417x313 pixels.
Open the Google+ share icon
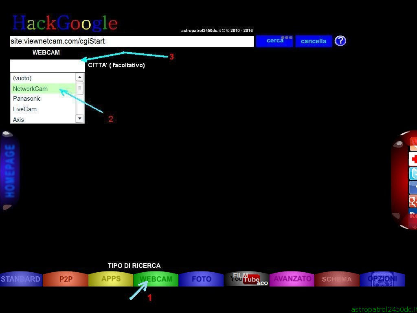(x=413, y=201)
